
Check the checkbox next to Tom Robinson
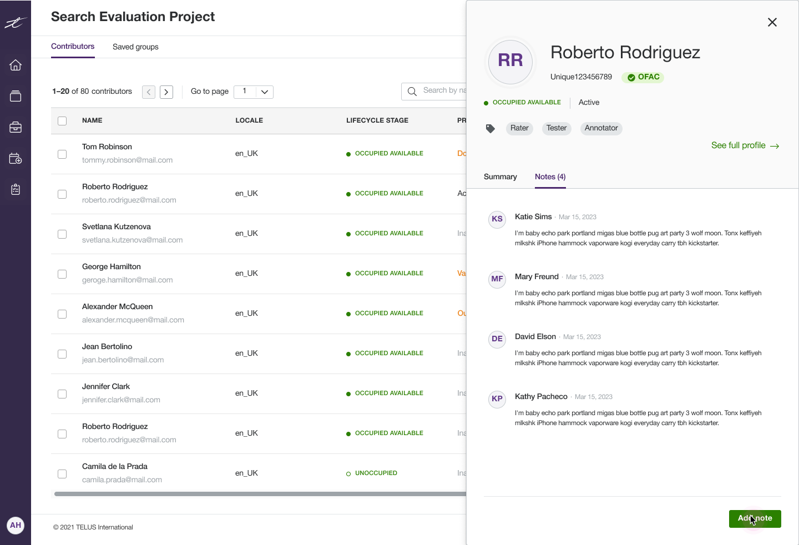[62, 154]
